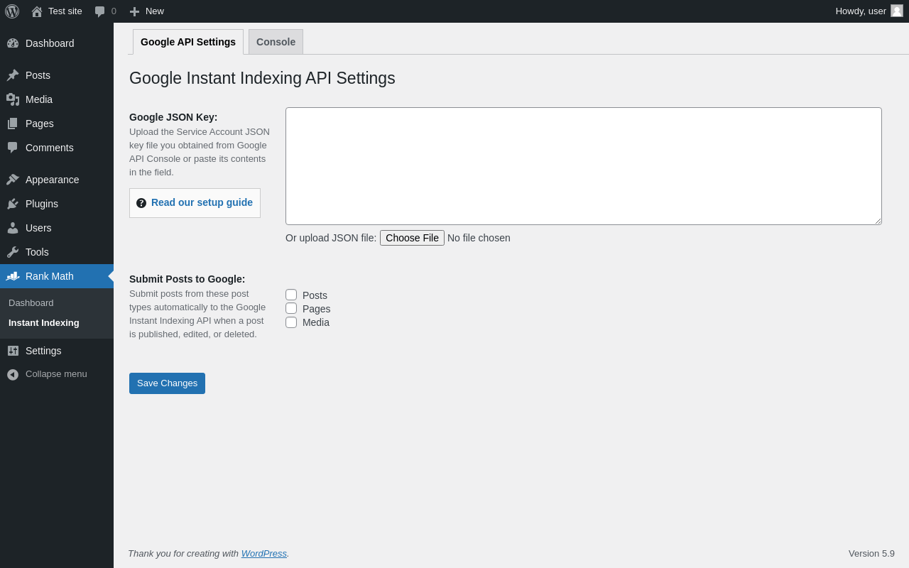The width and height of the screenshot is (909, 568).
Task: Tick the Media checkbox
Action: [x=291, y=322]
